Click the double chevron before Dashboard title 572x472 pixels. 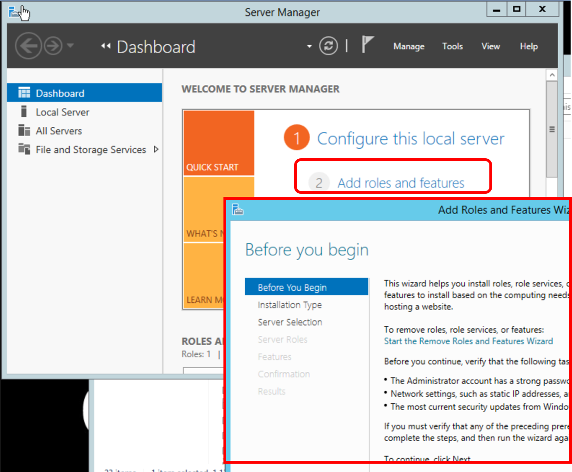[106, 46]
